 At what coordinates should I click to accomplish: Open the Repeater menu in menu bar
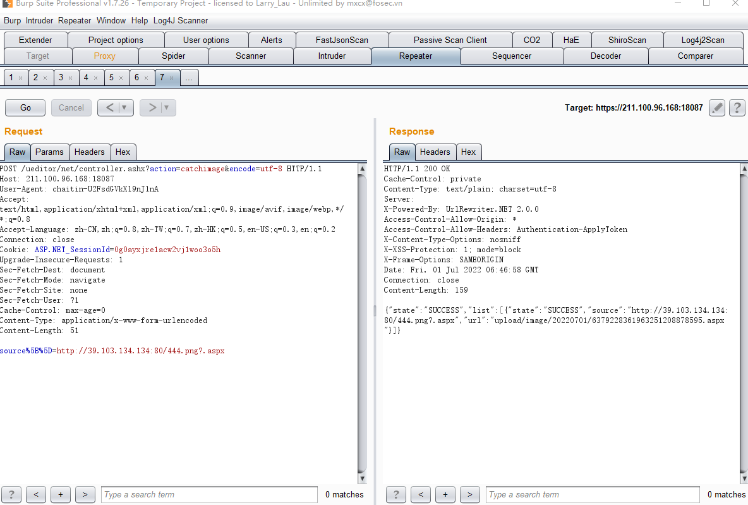point(75,20)
